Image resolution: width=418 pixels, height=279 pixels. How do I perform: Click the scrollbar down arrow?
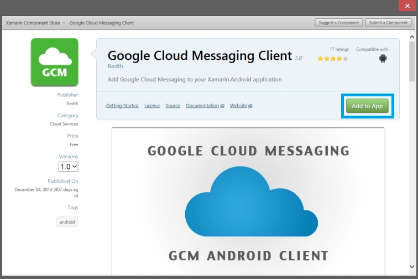(412, 266)
